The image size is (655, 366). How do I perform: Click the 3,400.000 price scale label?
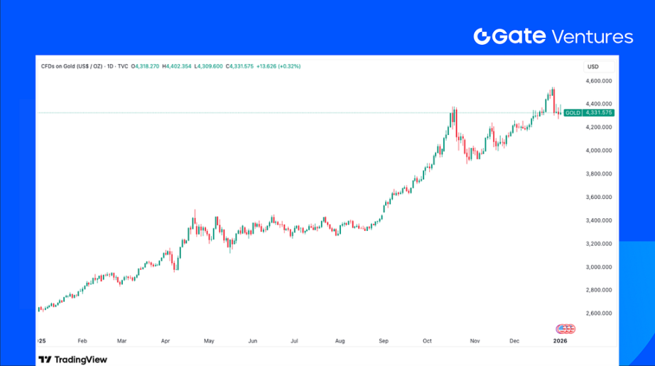(x=597, y=220)
